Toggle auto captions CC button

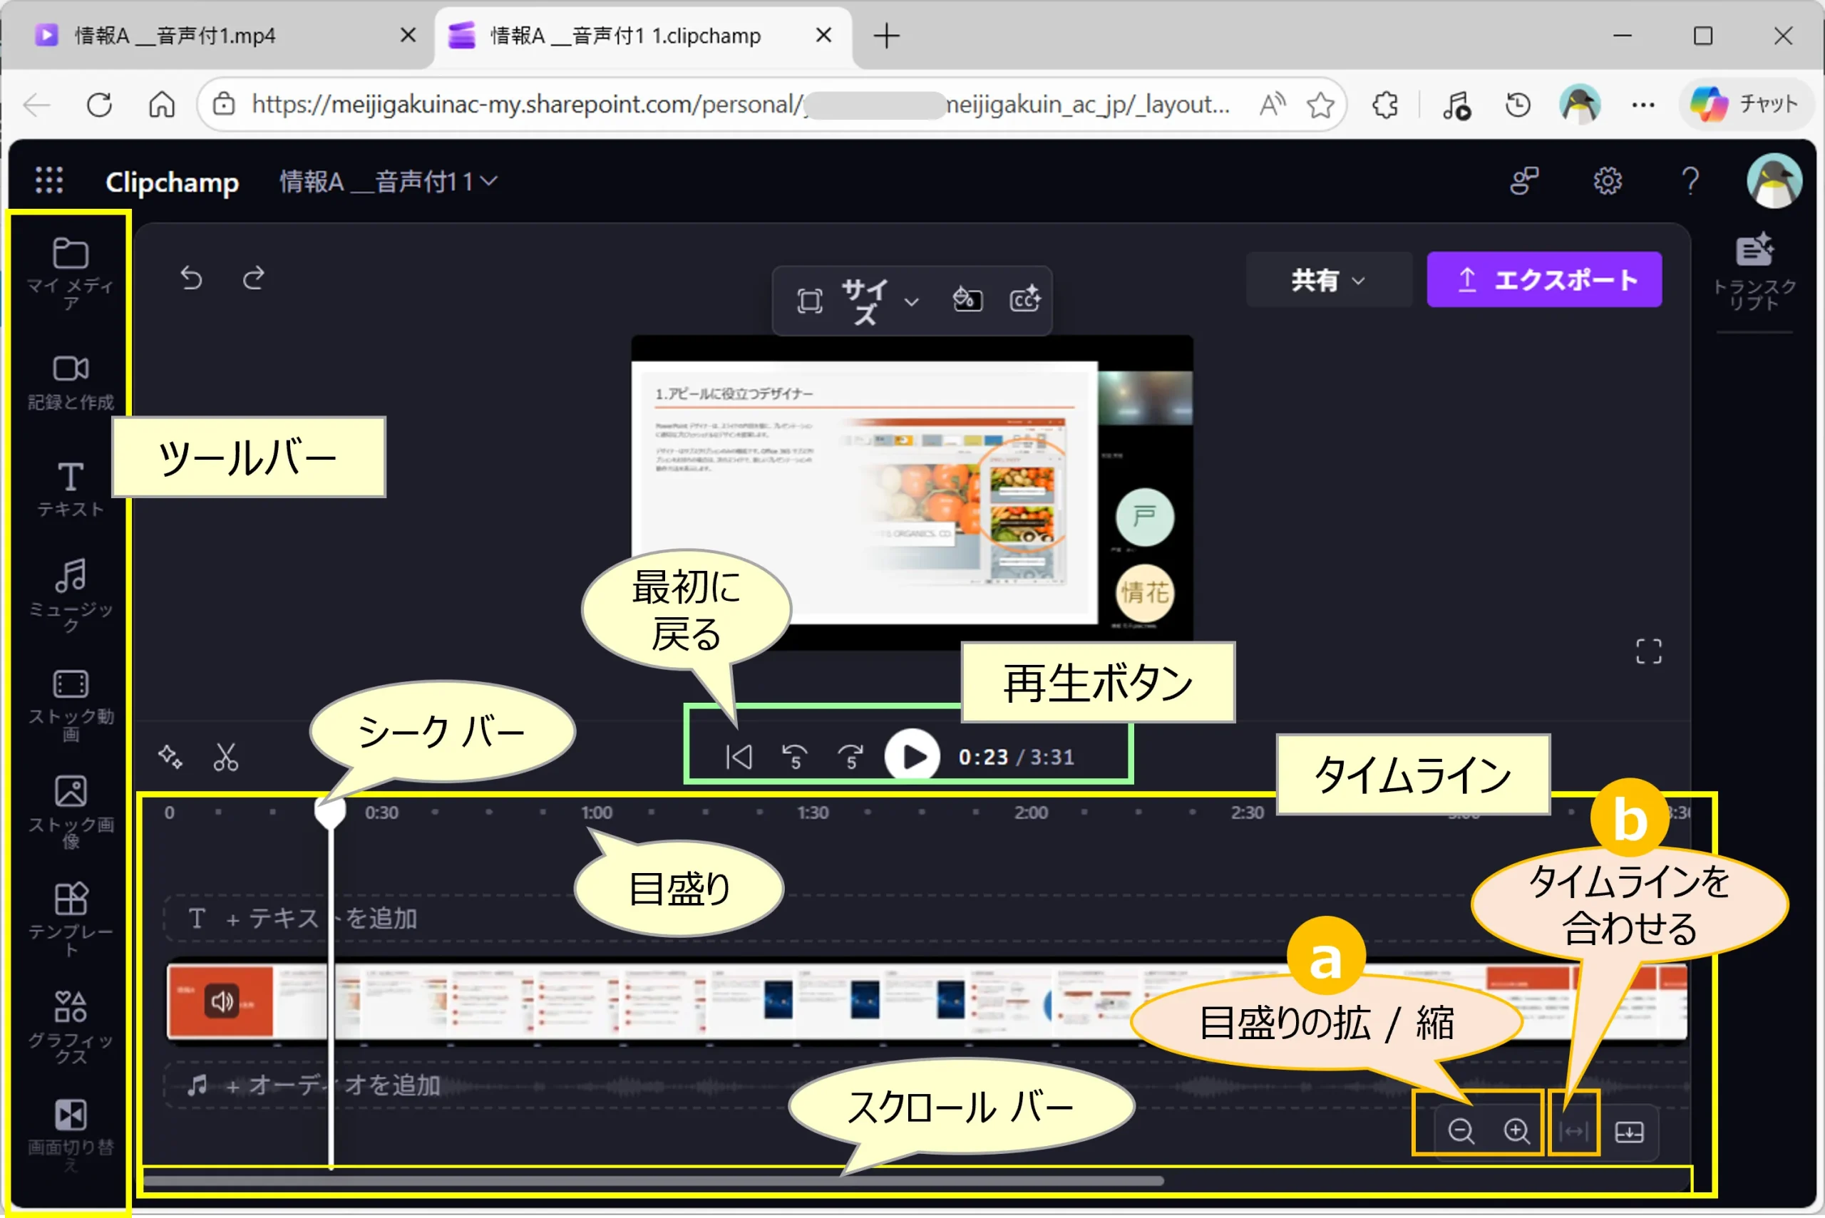tap(1024, 299)
